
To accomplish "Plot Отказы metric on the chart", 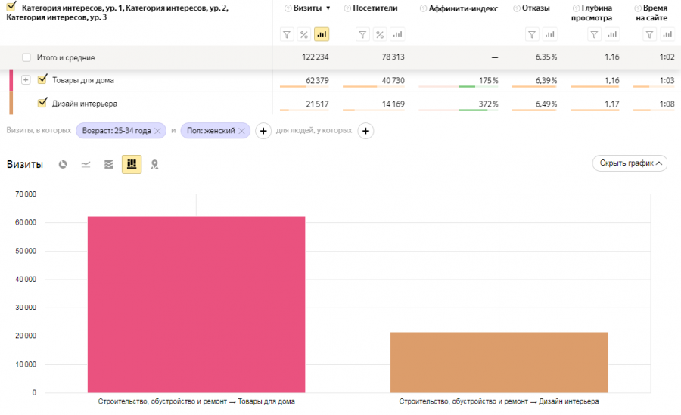I will (549, 34).
